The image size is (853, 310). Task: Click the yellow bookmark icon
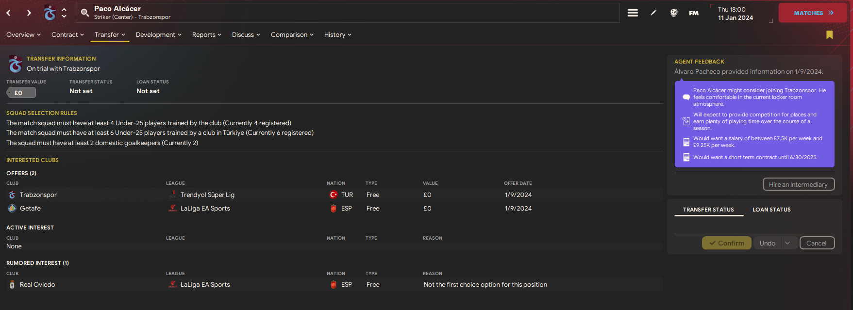pos(829,34)
